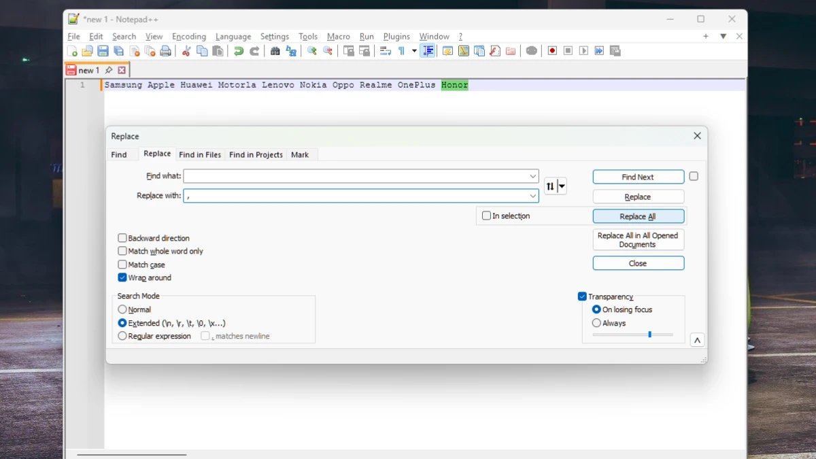This screenshot has height=459, width=816.
Task: Expand the Replace with history dropdown
Action: coord(533,196)
